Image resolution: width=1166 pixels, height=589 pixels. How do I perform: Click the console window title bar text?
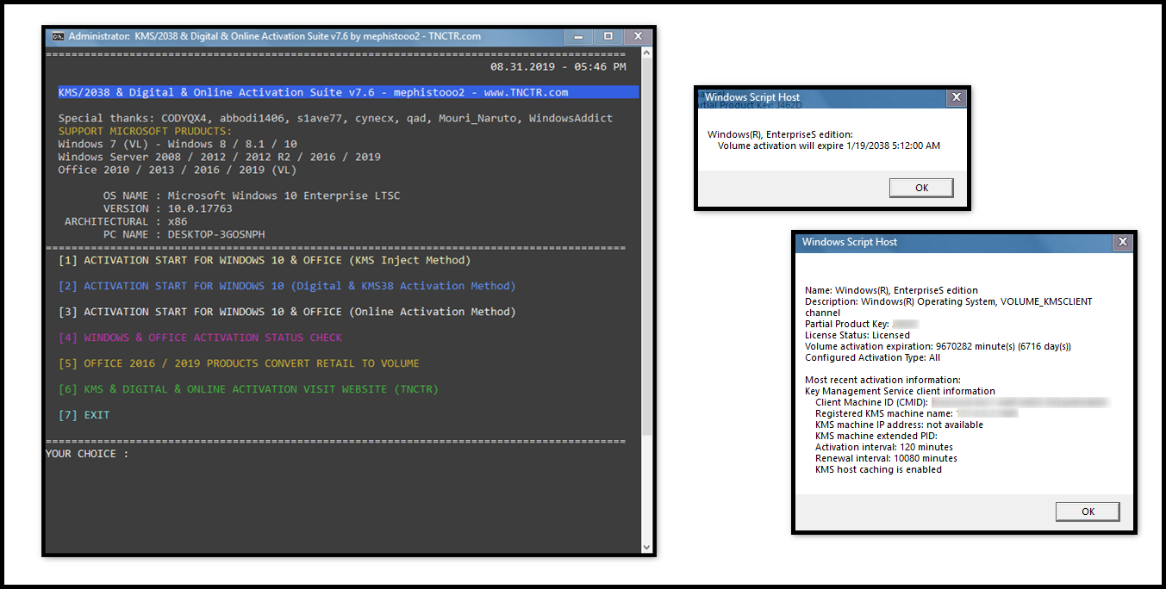274,36
